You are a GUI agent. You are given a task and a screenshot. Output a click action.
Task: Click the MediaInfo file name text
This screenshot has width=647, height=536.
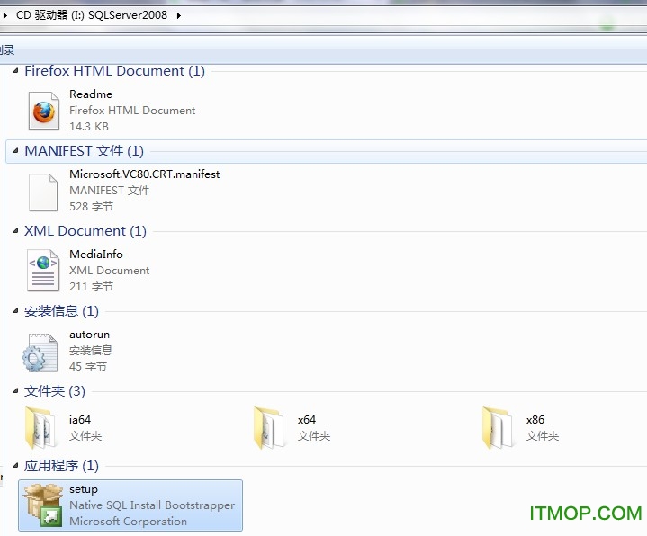click(x=96, y=255)
